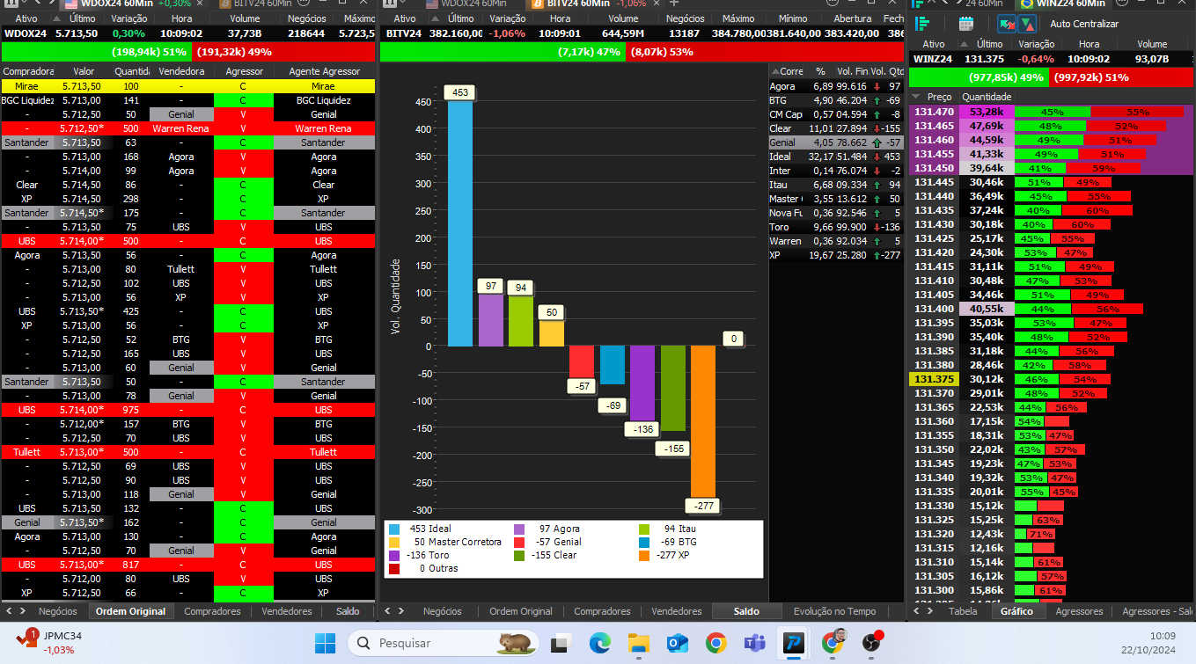The width and height of the screenshot is (1196, 664).
Task: Click the sort arrow beside Último in WINZ24
Action: [963, 44]
